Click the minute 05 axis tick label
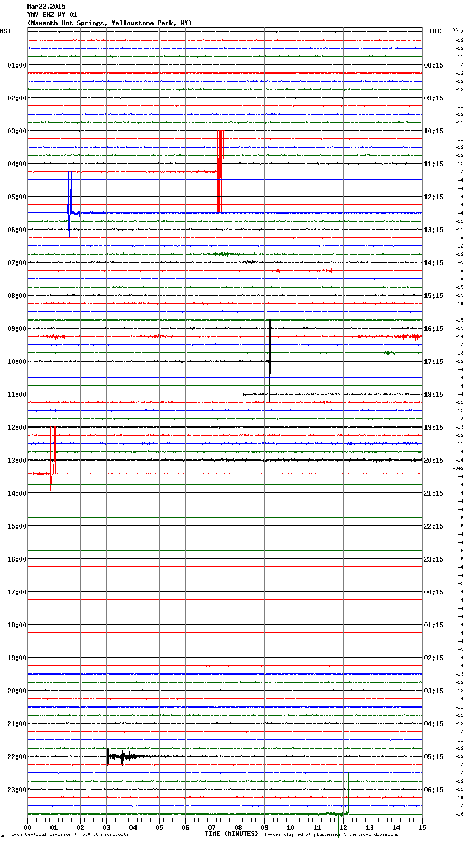466x842 pixels. tap(159, 828)
